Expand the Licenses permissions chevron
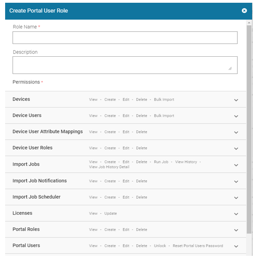Image resolution: width=256 pixels, height=257 pixels. (x=236, y=214)
